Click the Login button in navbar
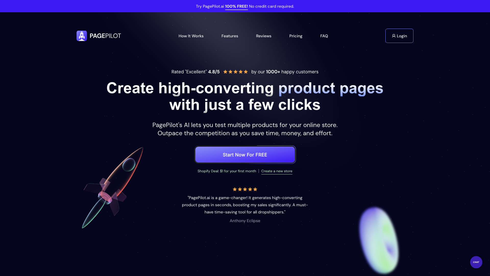The height and width of the screenshot is (276, 490). (x=399, y=36)
